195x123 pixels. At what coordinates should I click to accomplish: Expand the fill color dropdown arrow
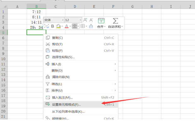(x=62, y=26)
